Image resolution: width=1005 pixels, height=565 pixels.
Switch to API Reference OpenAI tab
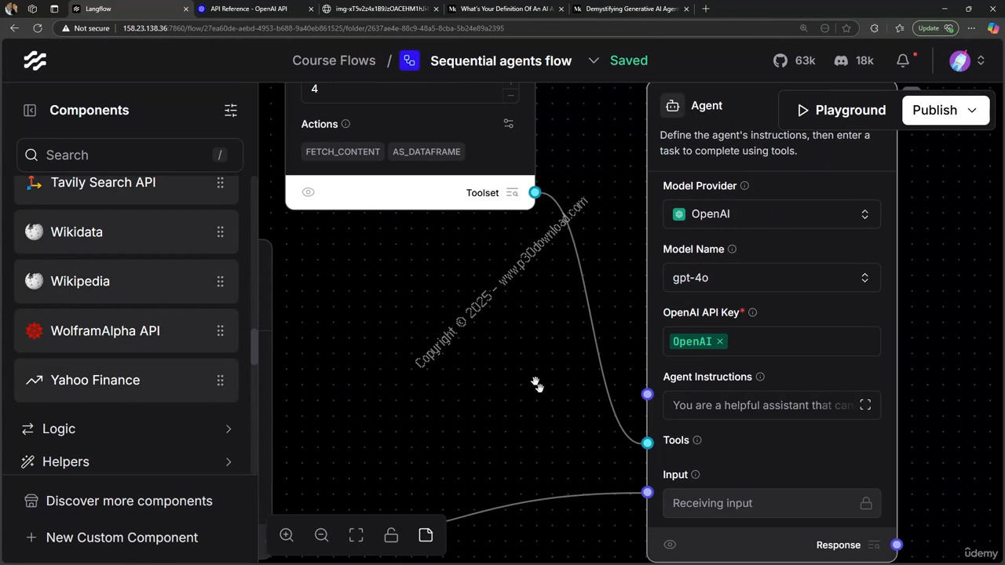[255, 9]
